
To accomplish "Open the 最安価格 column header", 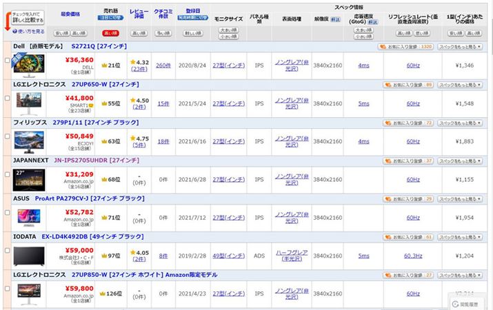I will point(70,14).
